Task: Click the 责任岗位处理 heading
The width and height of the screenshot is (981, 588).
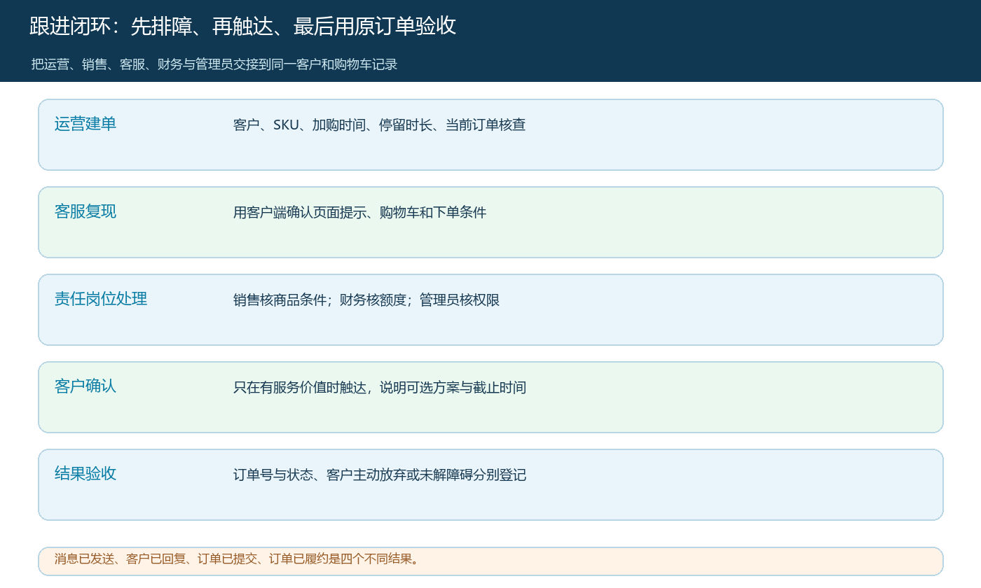Action: (101, 299)
